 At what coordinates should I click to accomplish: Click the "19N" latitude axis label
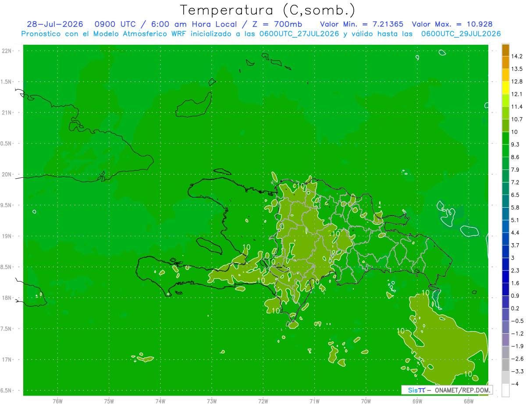pos(7,236)
